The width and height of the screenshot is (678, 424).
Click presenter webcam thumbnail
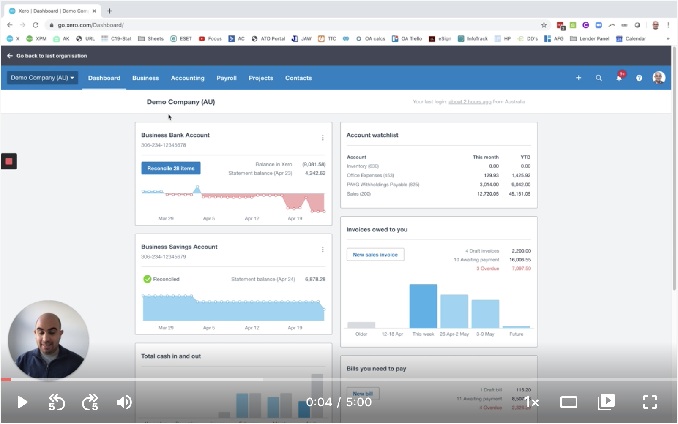point(49,340)
